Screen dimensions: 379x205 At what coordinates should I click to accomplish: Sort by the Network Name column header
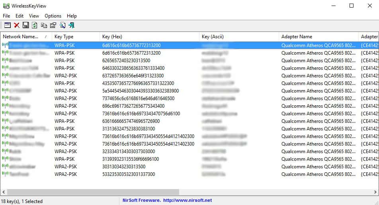[x=26, y=37]
